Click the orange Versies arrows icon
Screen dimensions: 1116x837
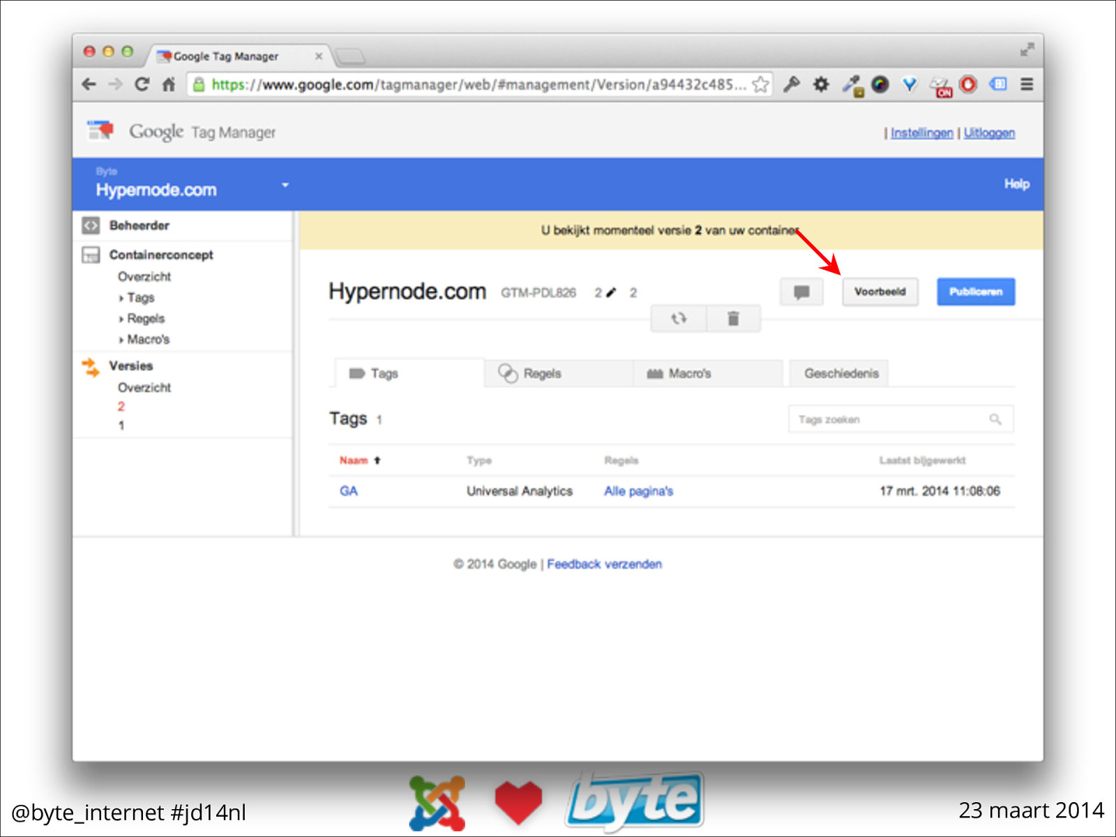coord(91,366)
